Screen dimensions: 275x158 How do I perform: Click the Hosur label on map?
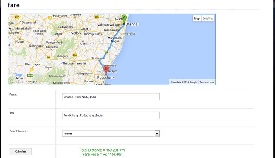[x=20, y=41]
